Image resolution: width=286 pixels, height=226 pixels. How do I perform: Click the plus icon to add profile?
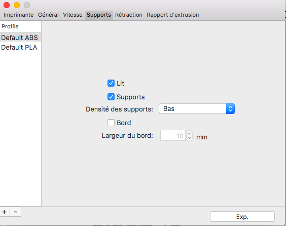tap(5, 212)
